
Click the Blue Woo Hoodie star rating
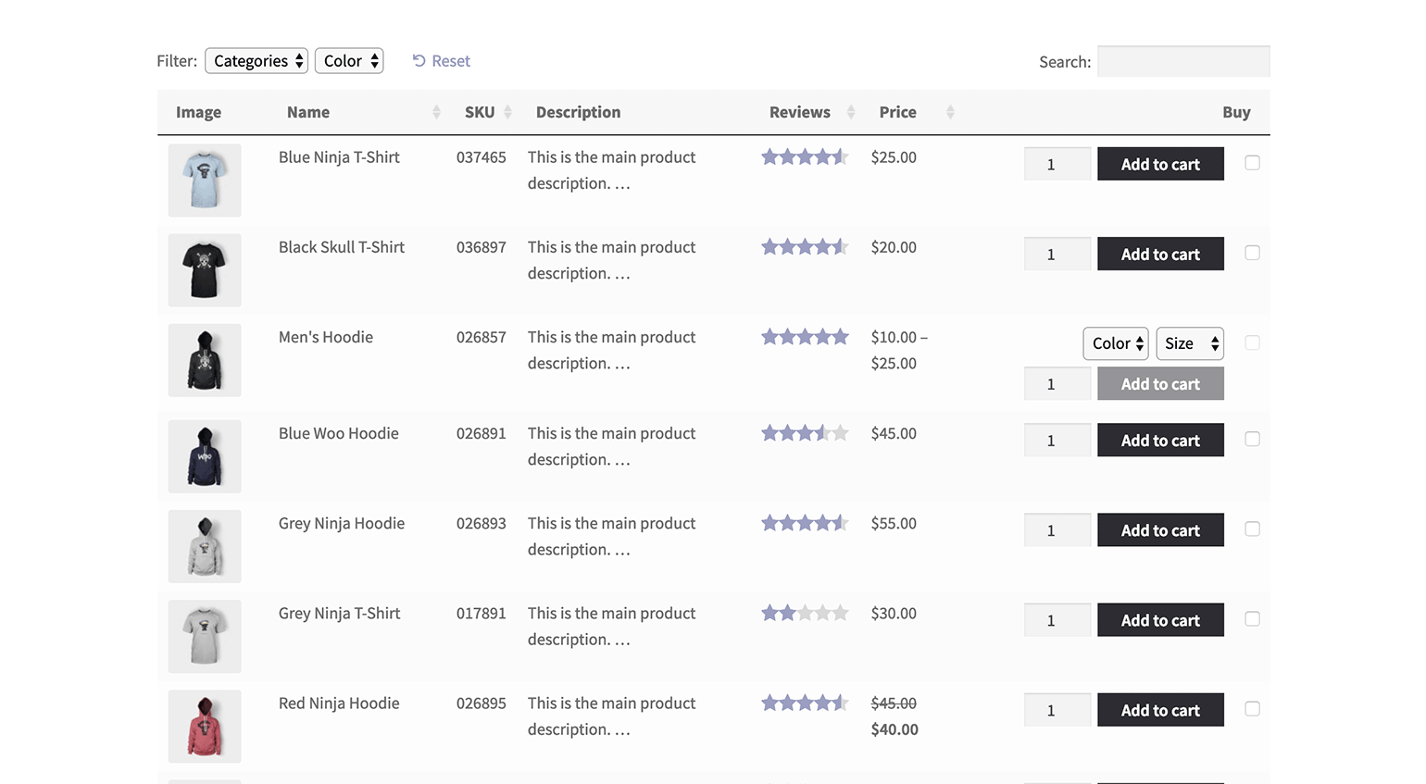click(804, 433)
